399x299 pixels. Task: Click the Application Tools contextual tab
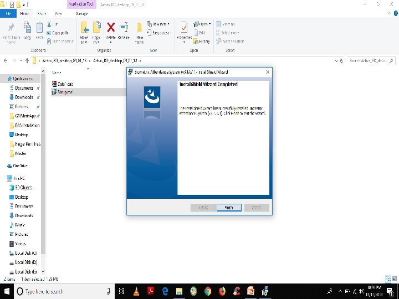tap(81, 4)
